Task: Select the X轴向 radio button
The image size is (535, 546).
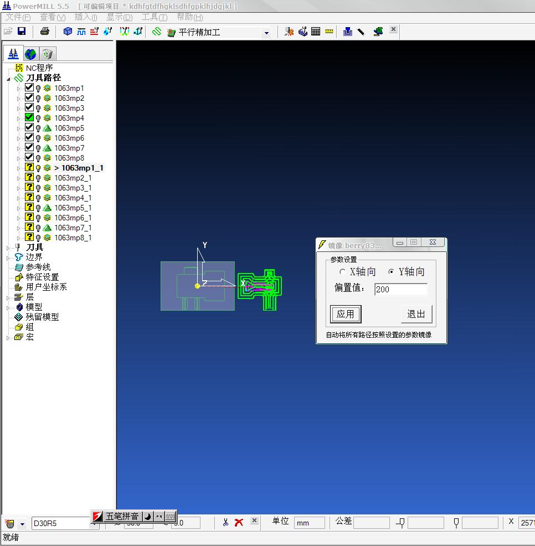Action: [x=342, y=271]
